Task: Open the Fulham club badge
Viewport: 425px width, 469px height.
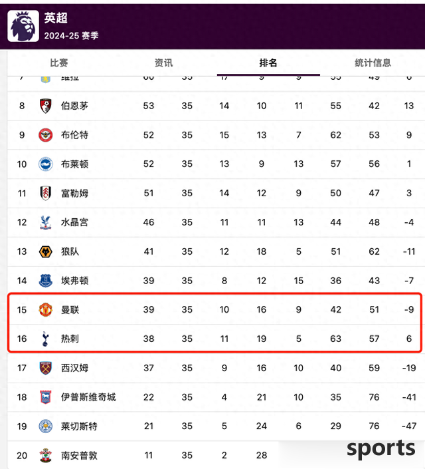Action: [x=46, y=193]
